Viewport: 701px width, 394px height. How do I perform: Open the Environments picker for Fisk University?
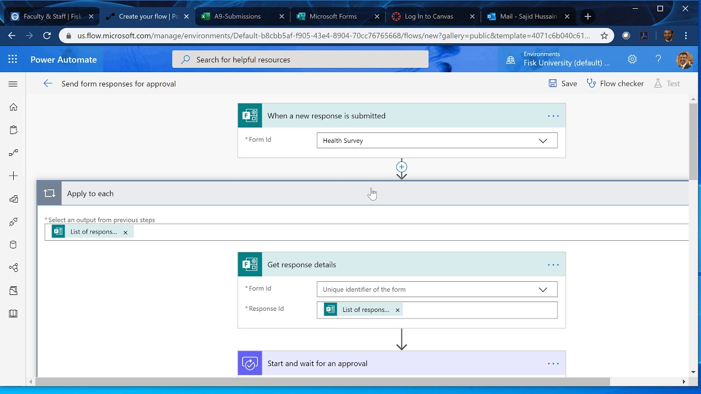(x=558, y=59)
